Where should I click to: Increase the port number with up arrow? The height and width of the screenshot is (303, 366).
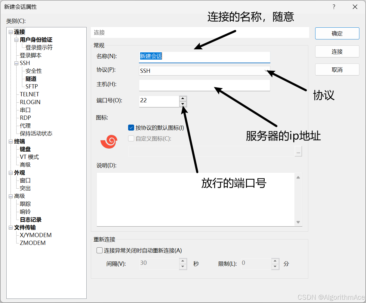[x=183, y=99]
